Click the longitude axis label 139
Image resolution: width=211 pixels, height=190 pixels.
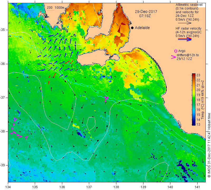click(x=143, y=187)
